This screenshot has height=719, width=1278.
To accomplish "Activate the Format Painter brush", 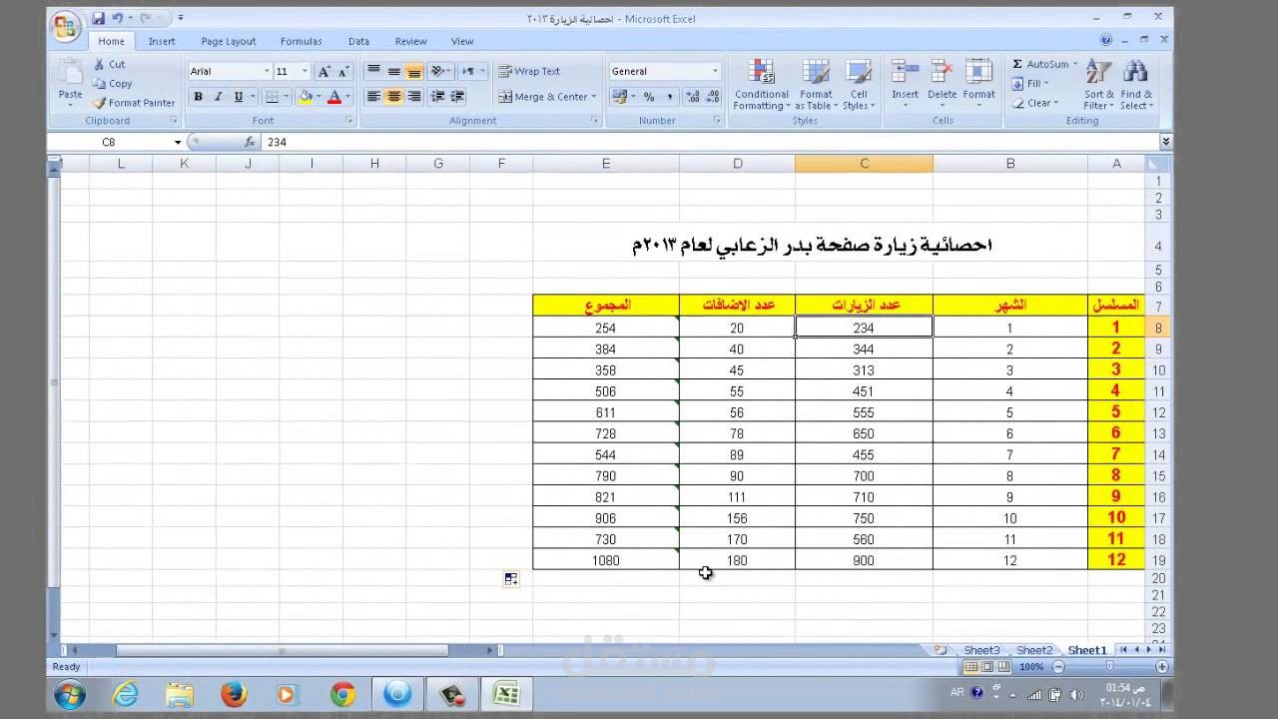I will pos(101,103).
